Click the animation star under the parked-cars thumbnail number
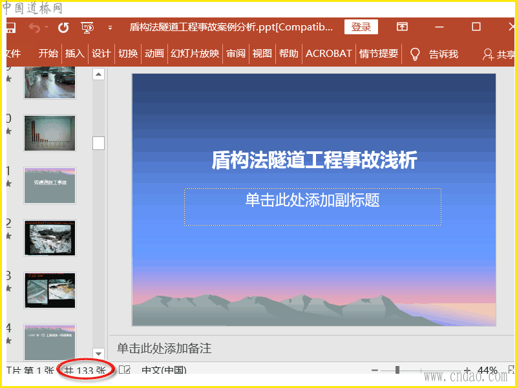Screen dimensions: 517x388 (8, 79)
